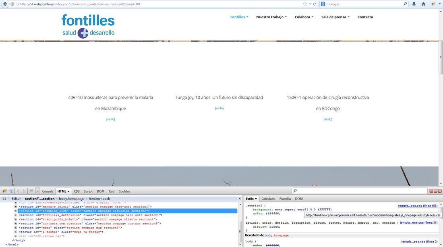Go back in Firebug panel history
Viewport: 443px width, 247px height.
click(18, 191)
